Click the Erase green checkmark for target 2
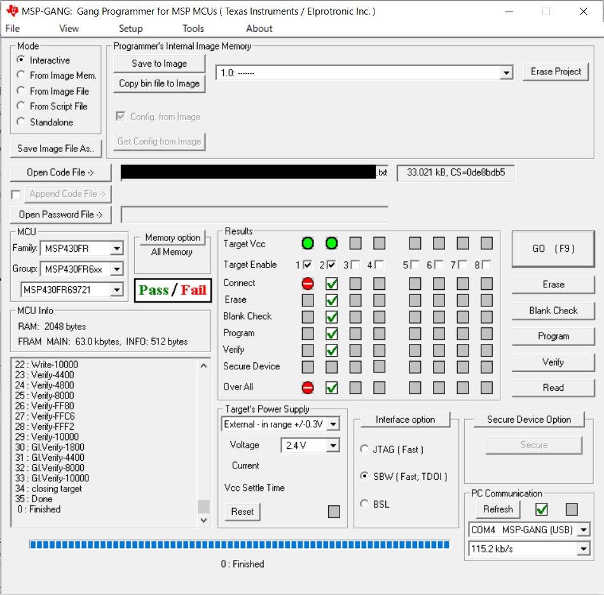 (x=331, y=301)
